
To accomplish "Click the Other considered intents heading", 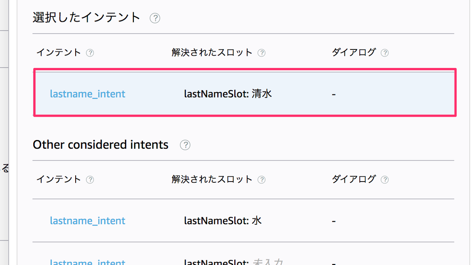I will pos(101,145).
